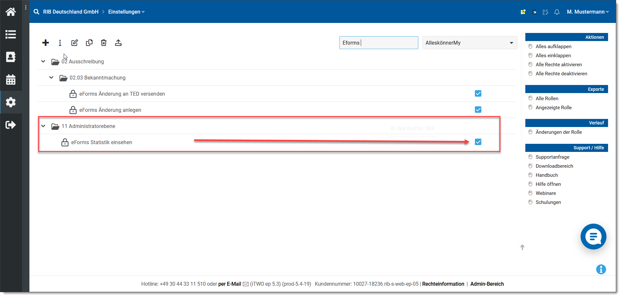Click per E-Mail link in footer
This screenshot has height=297, width=621.
coord(230,284)
